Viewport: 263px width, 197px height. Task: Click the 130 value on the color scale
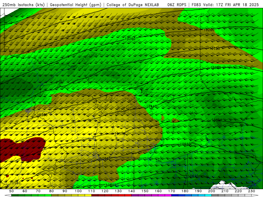[118, 191]
